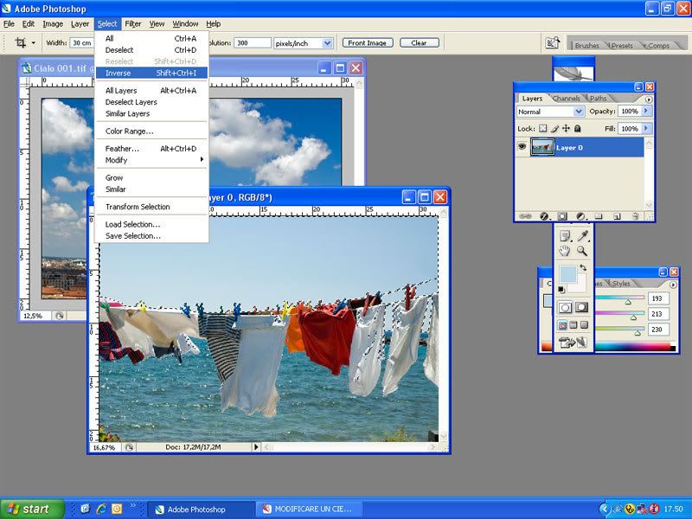Viewport: 692px width, 519px height.
Task: Select the Zoom magnifier tool
Action: click(x=582, y=251)
